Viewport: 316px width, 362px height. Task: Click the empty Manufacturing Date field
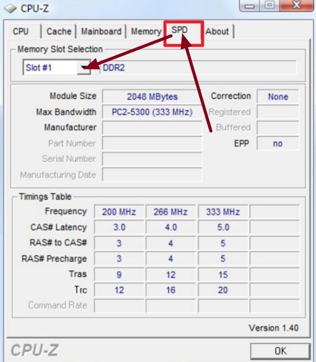[x=152, y=175]
